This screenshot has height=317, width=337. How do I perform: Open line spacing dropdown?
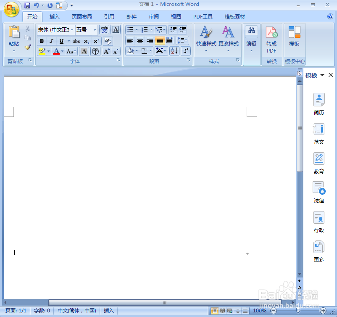click(x=182, y=40)
